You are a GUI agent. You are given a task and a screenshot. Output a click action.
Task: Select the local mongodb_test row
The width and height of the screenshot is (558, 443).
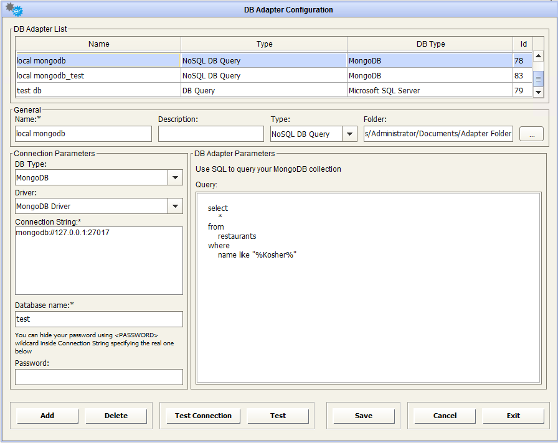(x=98, y=76)
